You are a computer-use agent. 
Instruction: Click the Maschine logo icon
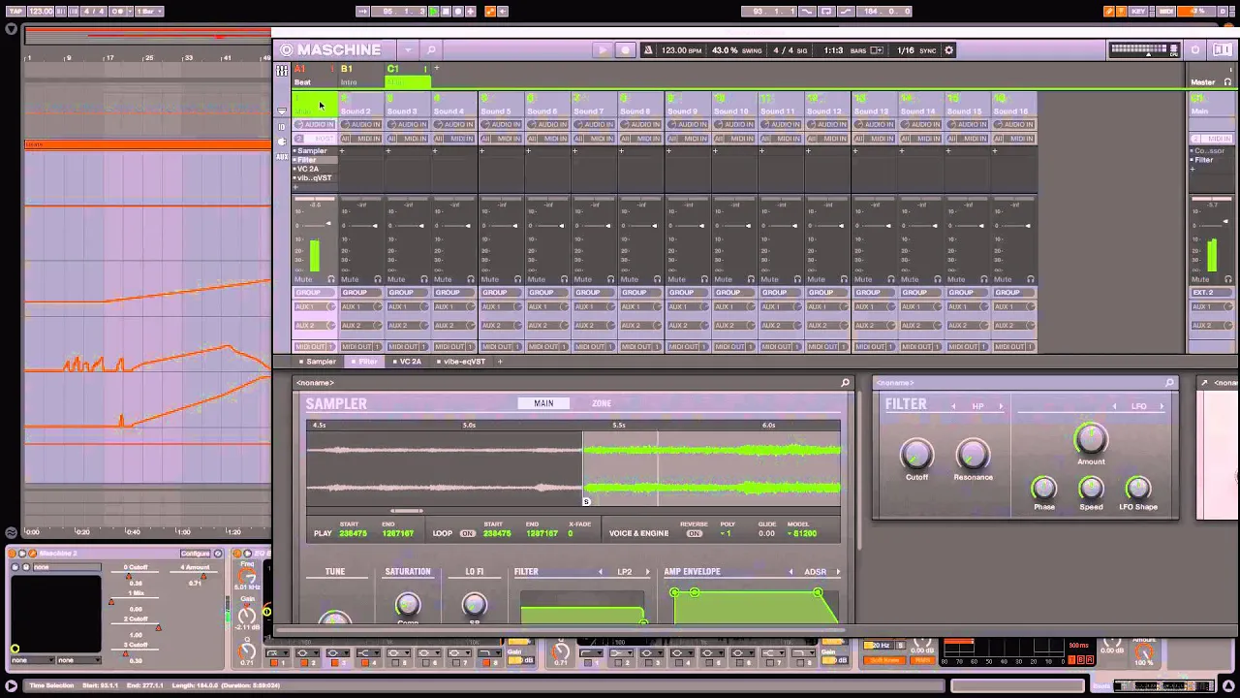coord(286,50)
